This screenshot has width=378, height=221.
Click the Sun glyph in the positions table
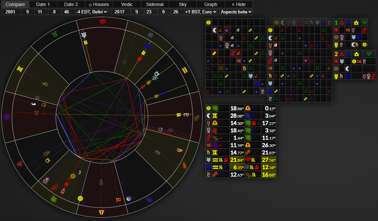pyautogui.click(x=208, y=108)
